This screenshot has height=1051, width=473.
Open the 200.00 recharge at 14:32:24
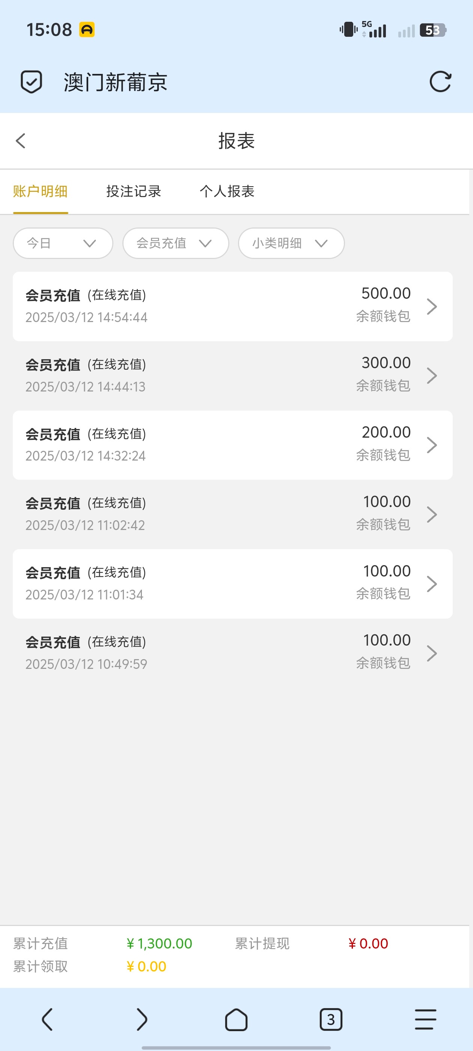pos(232,445)
